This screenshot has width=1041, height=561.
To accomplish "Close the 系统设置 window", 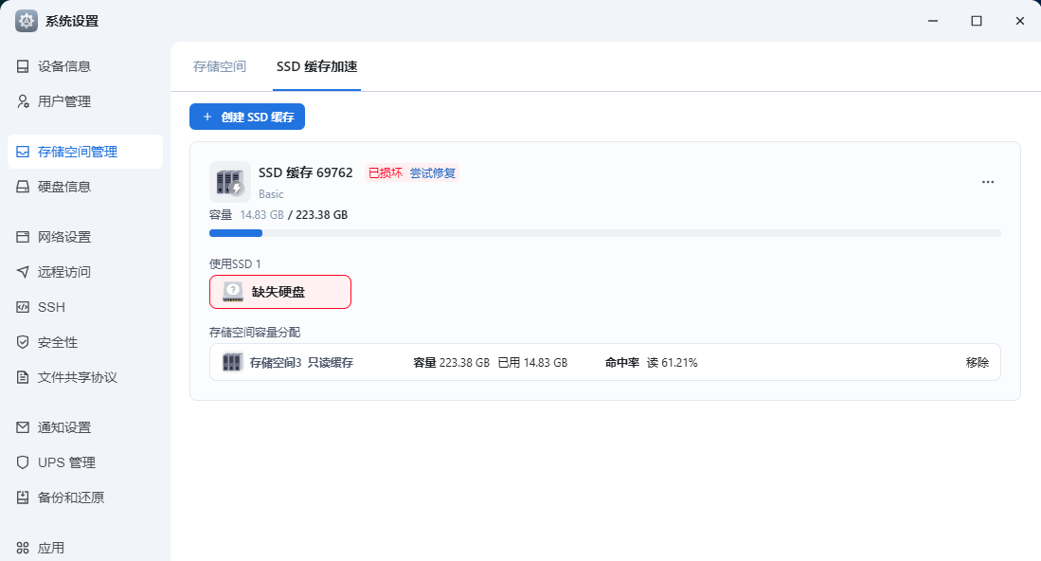I will pos(1020,21).
